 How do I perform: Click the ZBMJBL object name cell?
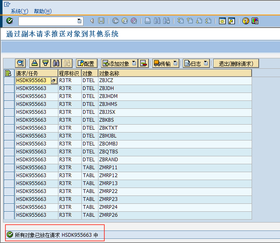coord(175,136)
